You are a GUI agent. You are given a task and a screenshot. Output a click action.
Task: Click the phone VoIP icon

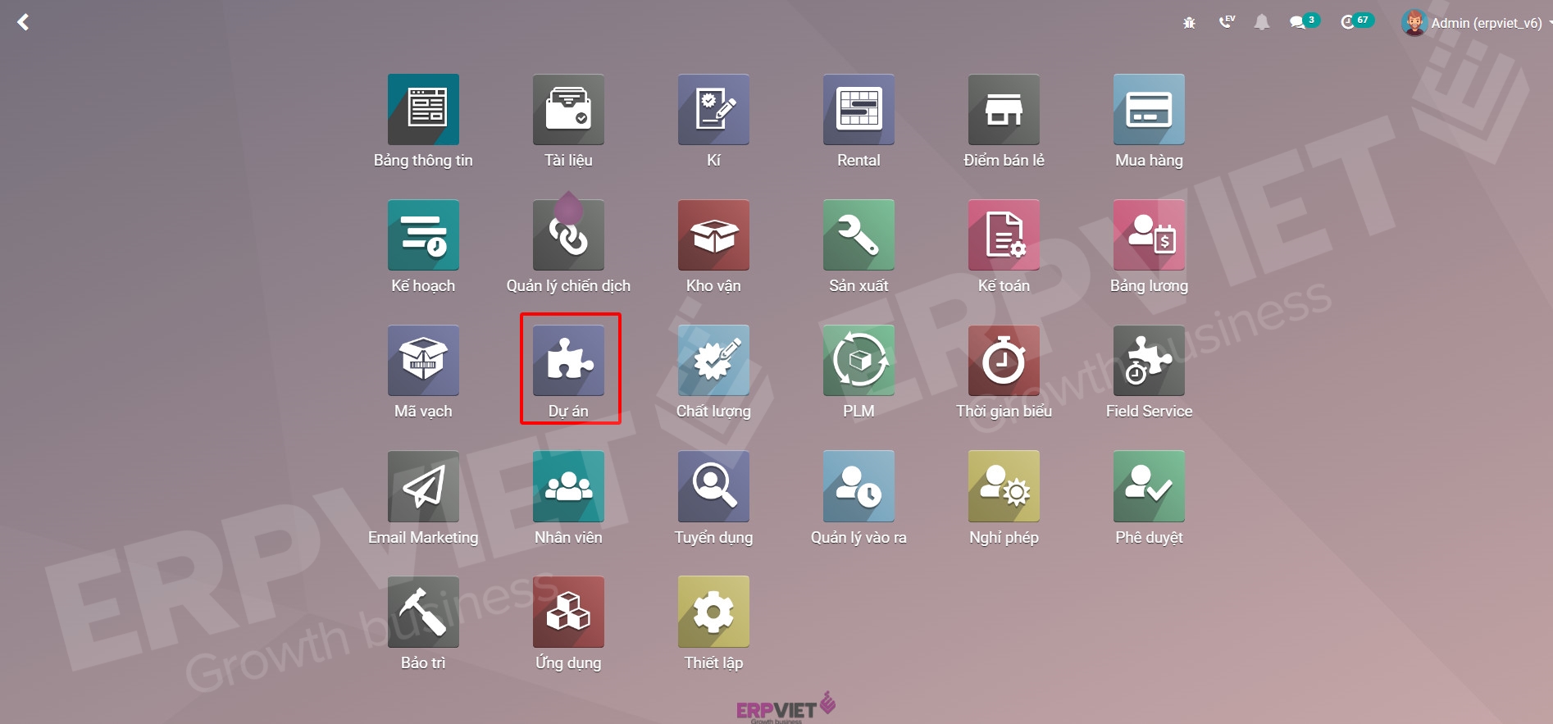[1227, 22]
